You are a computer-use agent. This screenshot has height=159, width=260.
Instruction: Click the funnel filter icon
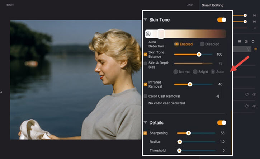pyautogui.click(x=248, y=49)
